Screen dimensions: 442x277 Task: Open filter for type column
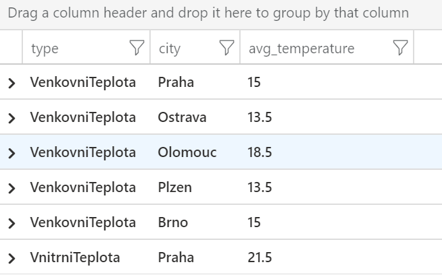137,48
